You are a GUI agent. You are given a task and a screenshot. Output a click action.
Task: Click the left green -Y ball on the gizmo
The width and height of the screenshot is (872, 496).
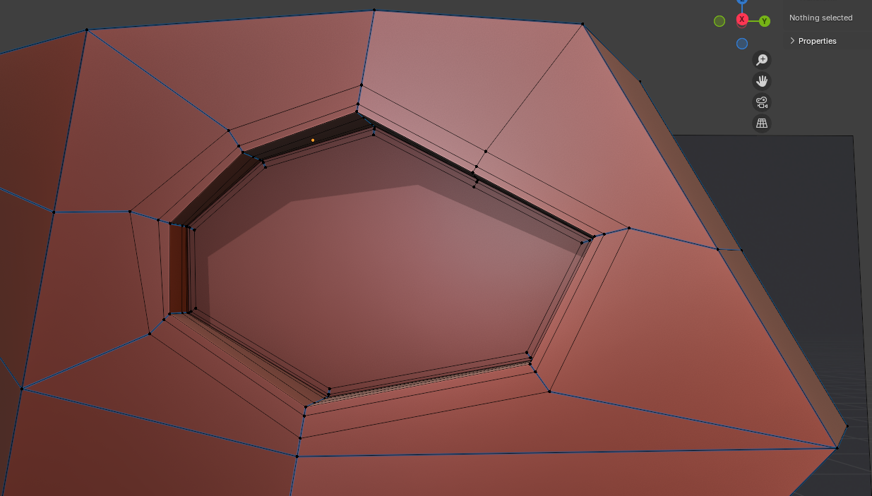click(719, 21)
